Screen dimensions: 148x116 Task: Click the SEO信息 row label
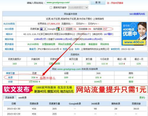(x=9, y=29)
